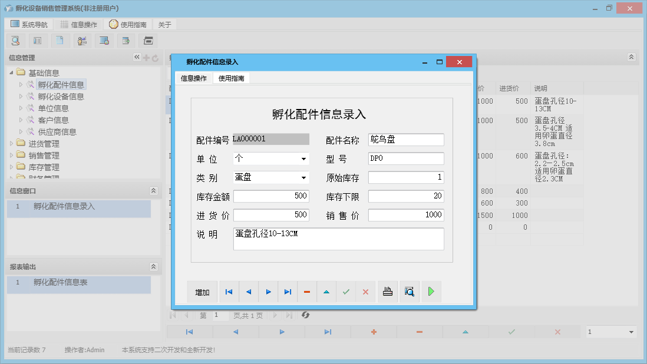Expand the 进货管理 tree node

click(12, 144)
